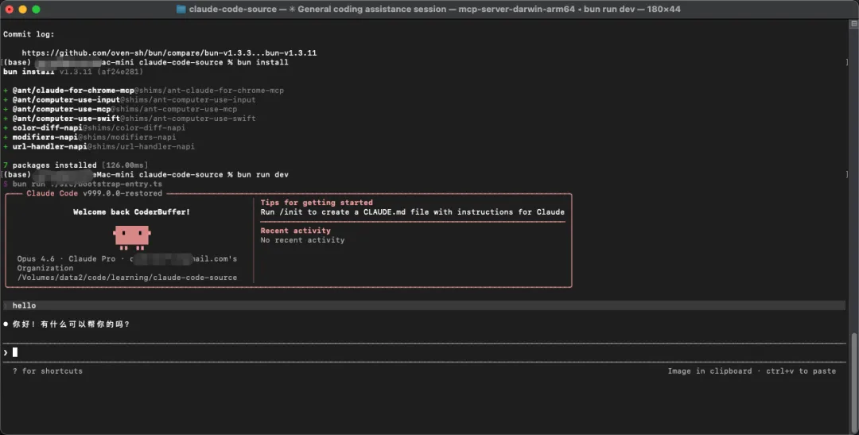Click "Image in clipboard" paste hint
Viewport: 859px width, 435px height.
752,371
